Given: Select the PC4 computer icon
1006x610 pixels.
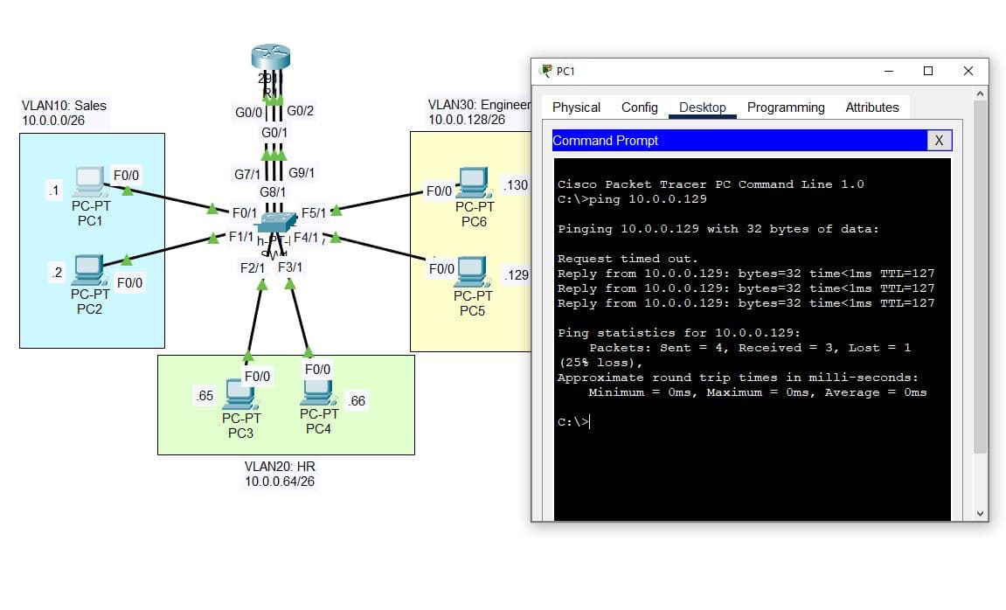Looking at the screenshot, I should pos(318,392).
